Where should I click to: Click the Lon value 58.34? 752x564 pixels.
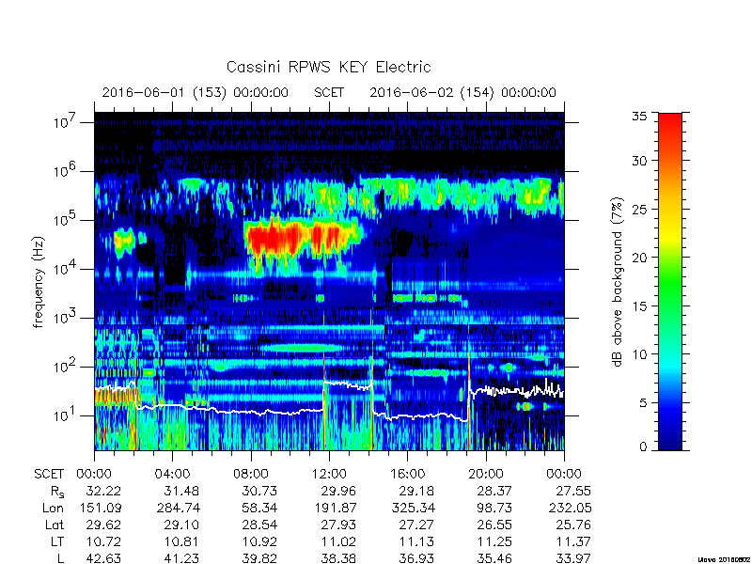point(259,509)
